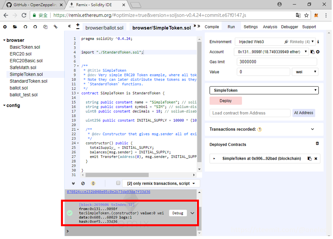333x239 pixels.
Task: Switch to the Run tab
Action: coord(231,27)
